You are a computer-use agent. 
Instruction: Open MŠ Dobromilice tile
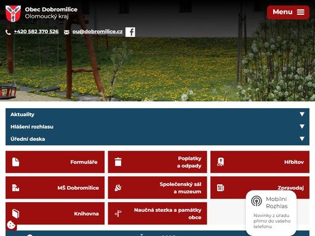[x=55, y=187]
